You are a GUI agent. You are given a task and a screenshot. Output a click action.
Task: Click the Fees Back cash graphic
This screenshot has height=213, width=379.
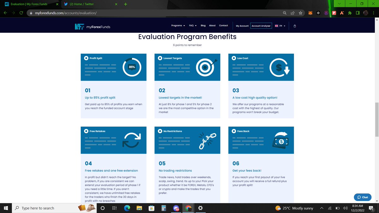(x=280, y=139)
